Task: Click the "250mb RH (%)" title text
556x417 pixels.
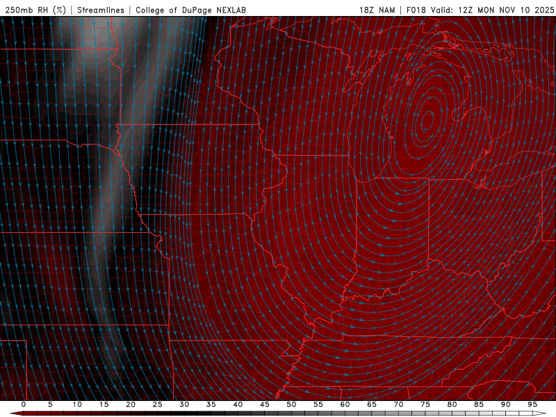Action: [35, 10]
